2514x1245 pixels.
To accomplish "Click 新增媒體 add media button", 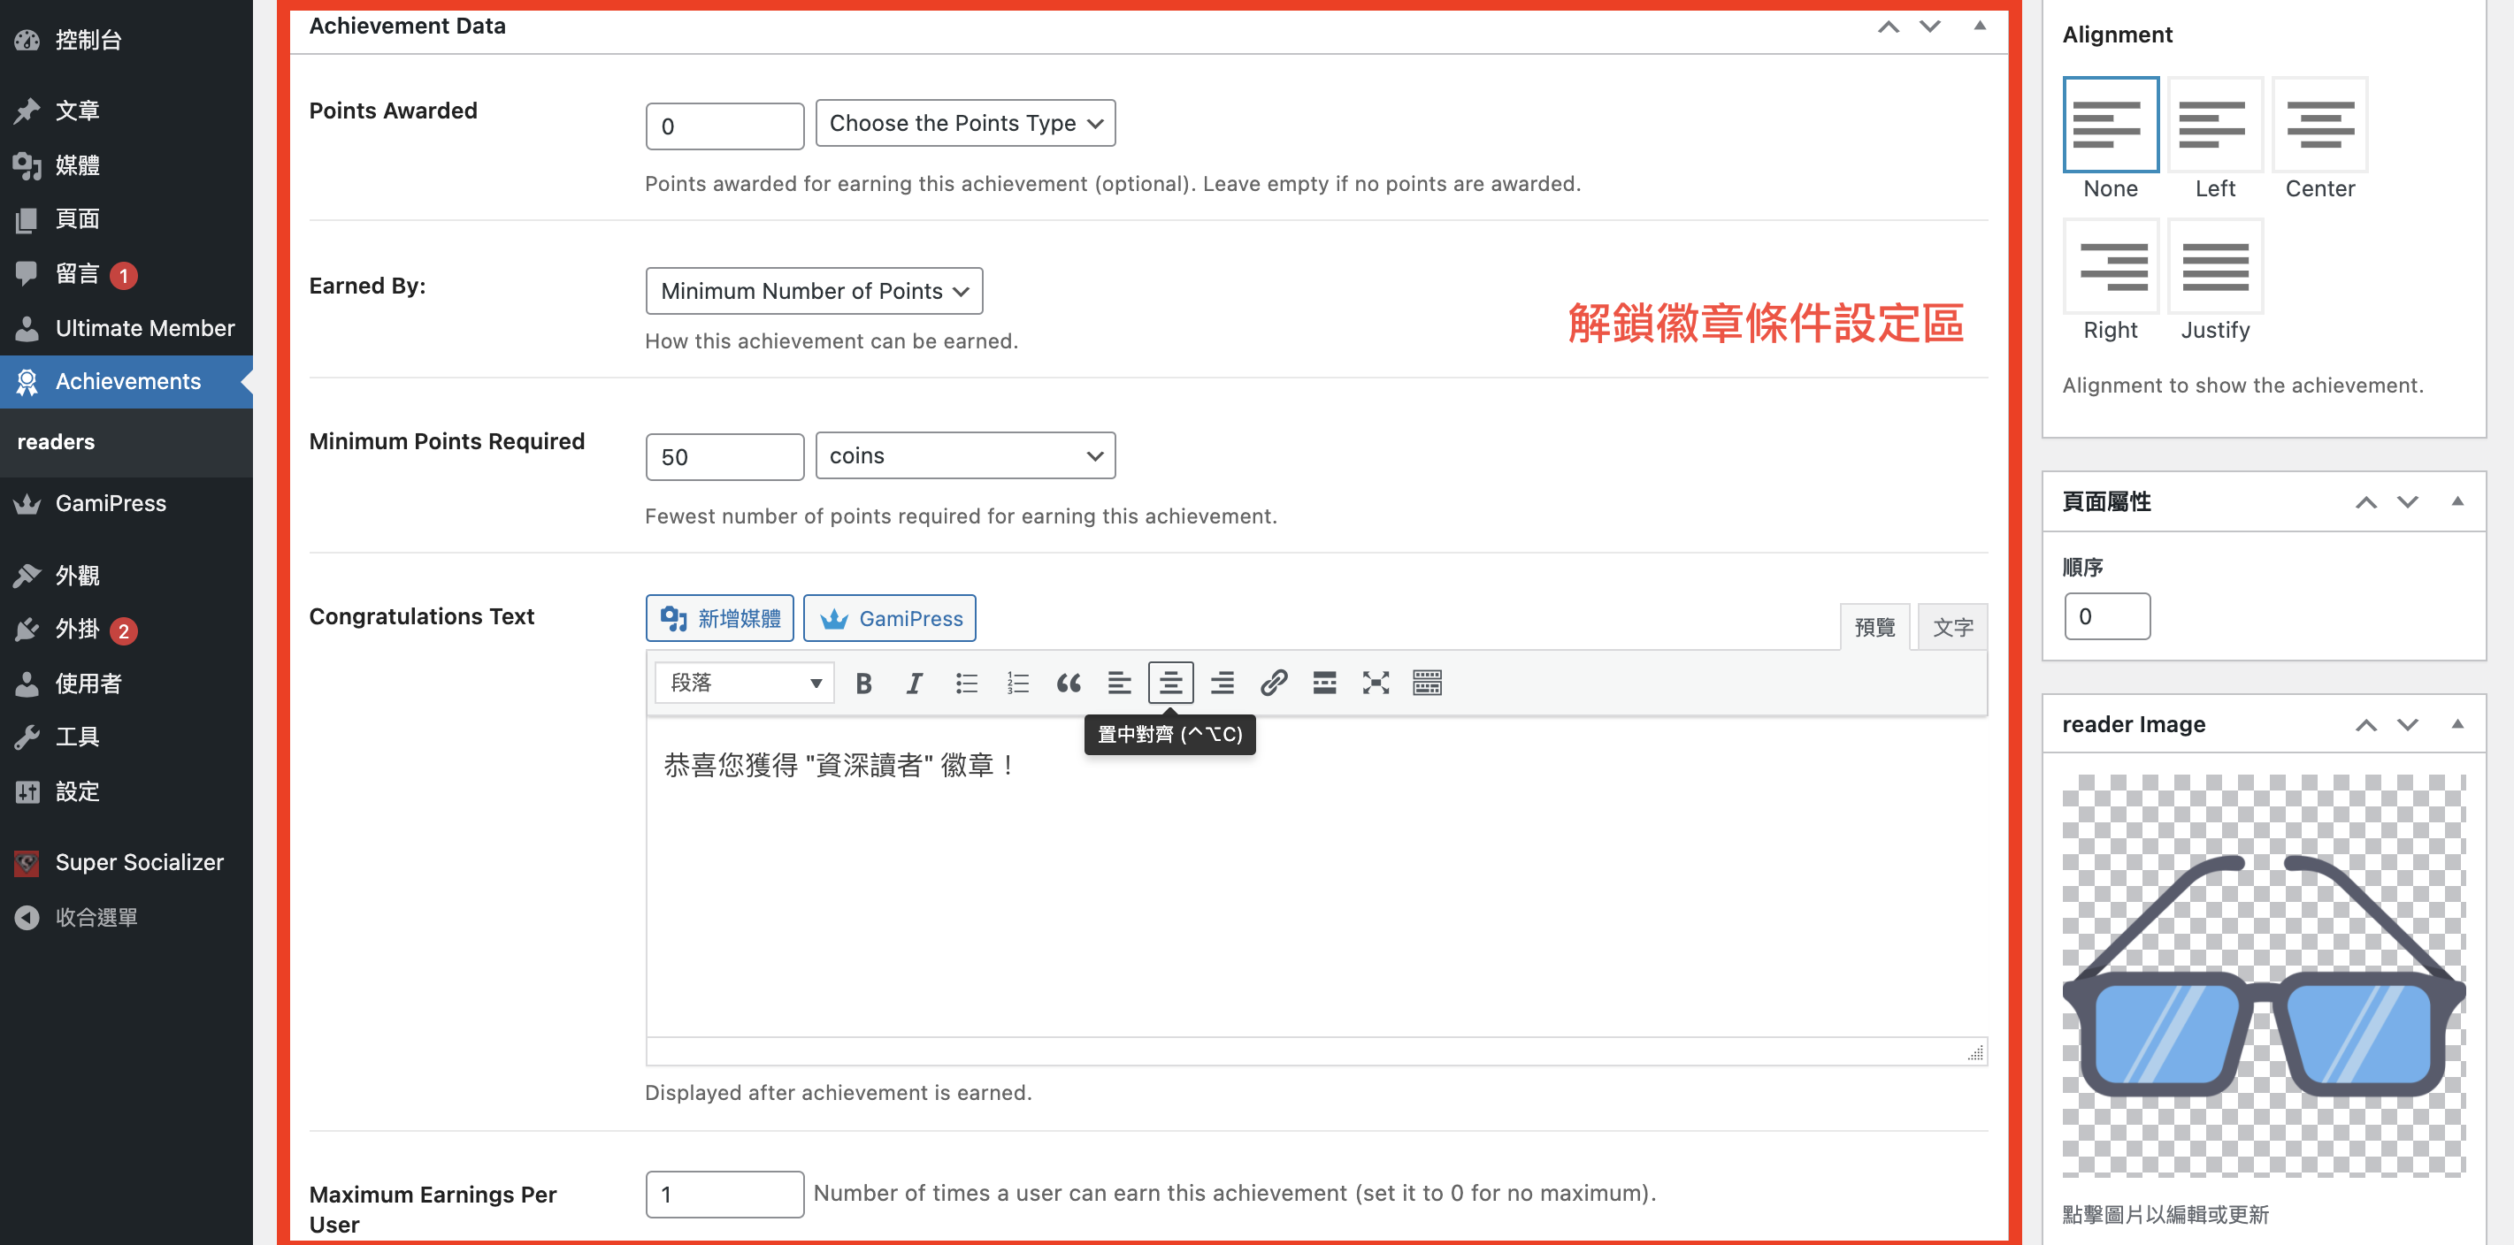I will (719, 619).
